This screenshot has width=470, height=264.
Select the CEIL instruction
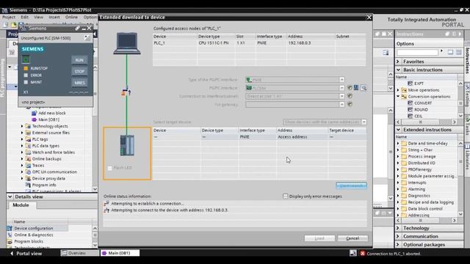(x=418, y=116)
